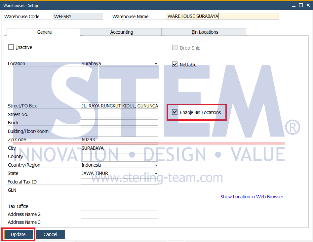Toggle the Drop-Ship checkbox

click(175, 48)
